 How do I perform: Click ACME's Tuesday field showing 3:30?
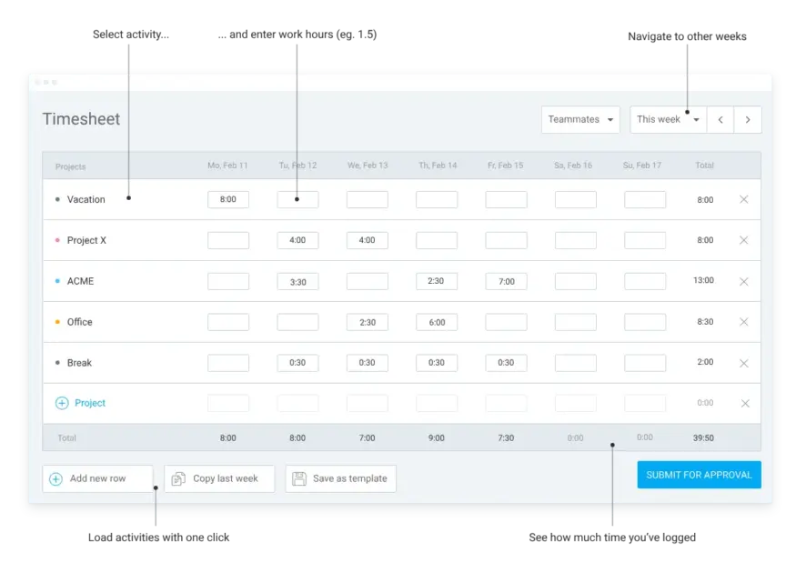pyautogui.click(x=297, y=281)
